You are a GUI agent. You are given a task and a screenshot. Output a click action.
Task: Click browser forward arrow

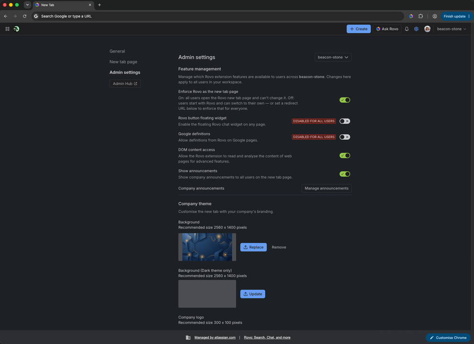(x=15, y=16)
